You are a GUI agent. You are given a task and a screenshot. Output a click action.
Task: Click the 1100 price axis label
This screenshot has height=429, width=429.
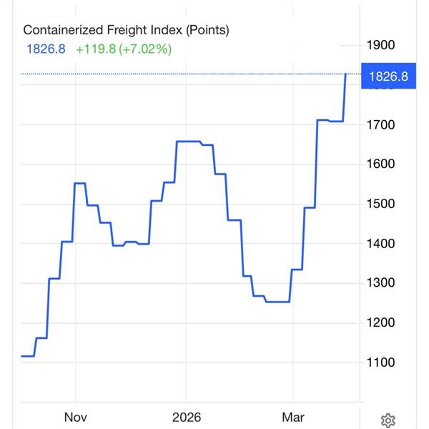click(380, 363)
